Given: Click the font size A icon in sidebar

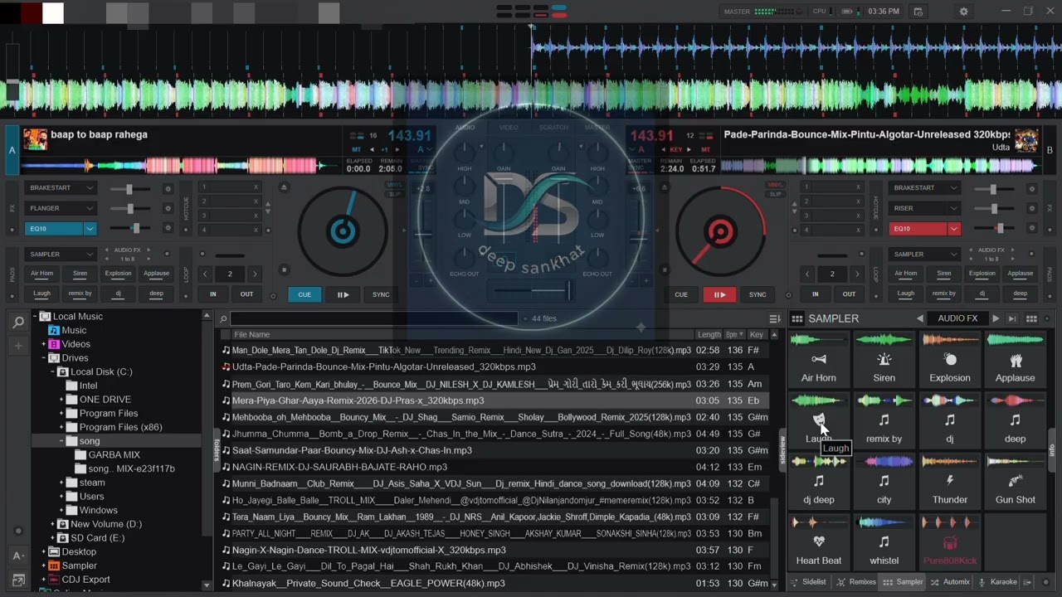Looking at the screenshot, I should tap(18, 556).
